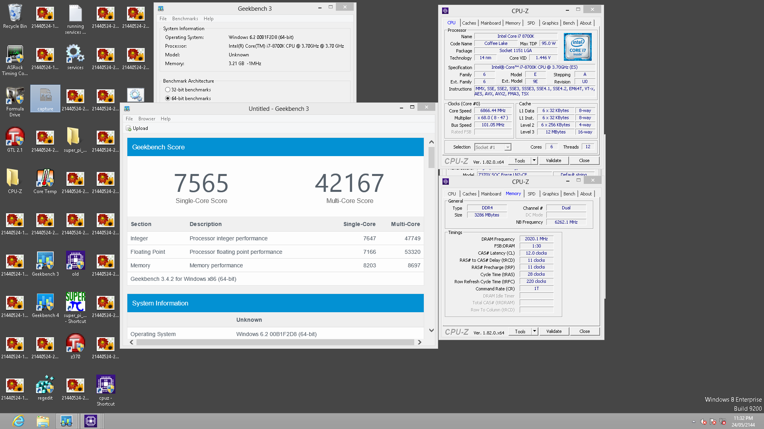
Task: Switch to Caches tab in upper CPU-Z
Action: pyautogui.click(x=469, y=23)
